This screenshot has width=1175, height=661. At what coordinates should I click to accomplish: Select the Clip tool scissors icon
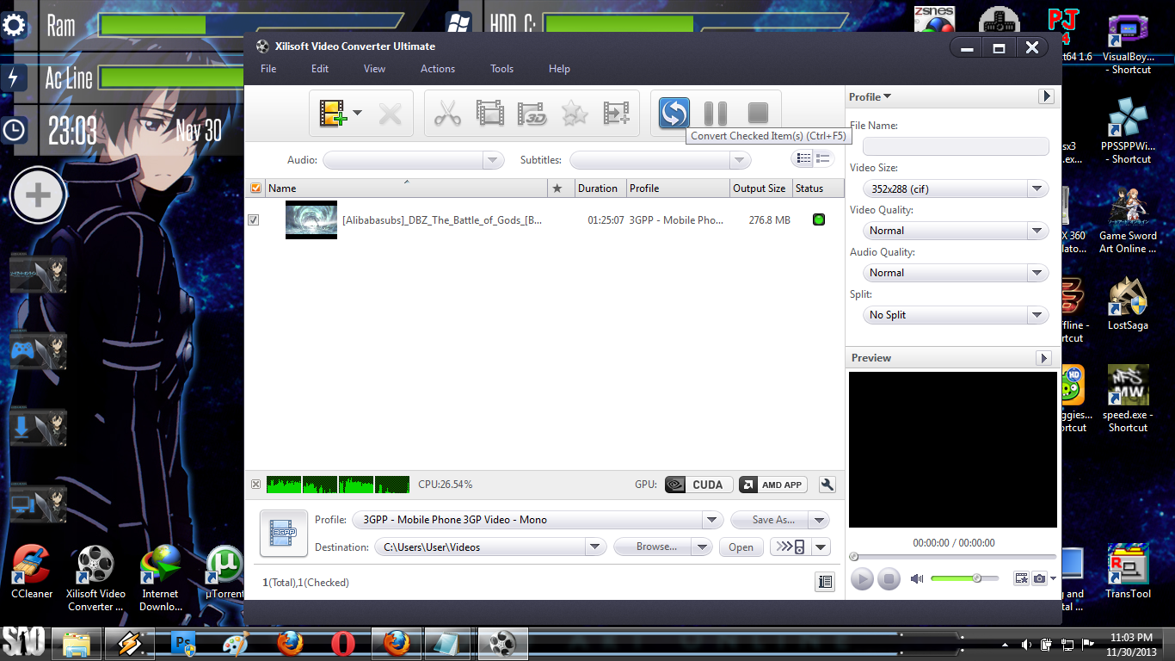pos(447,113)
